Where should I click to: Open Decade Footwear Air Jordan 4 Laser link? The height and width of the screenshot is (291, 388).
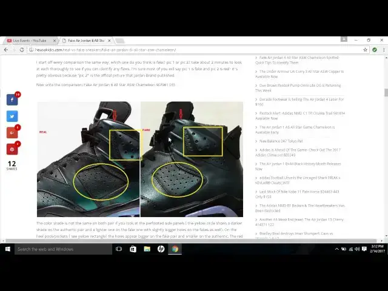(299, 102)
